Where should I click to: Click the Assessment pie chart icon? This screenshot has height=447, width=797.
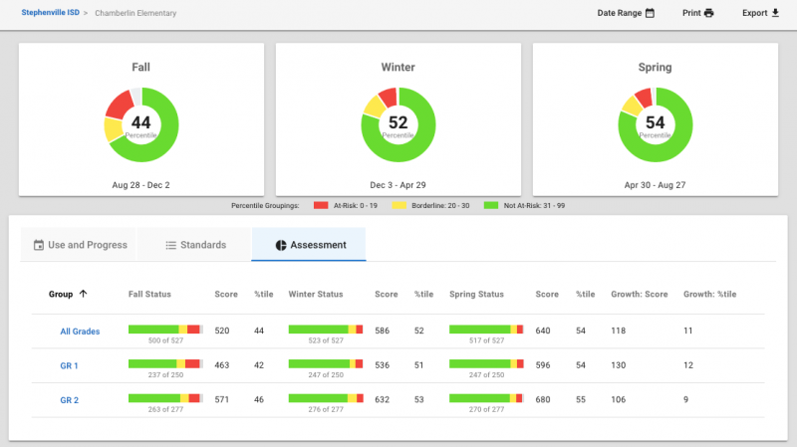click(x=281, y=245)
